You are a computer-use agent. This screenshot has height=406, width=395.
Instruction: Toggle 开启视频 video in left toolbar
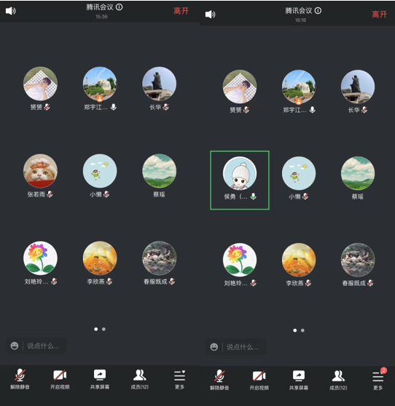(x=60, y=379)
